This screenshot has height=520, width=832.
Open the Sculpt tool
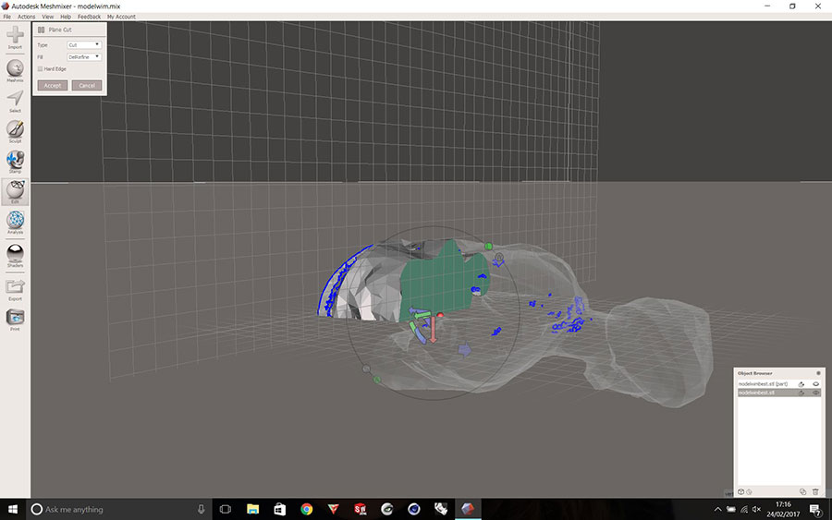point(15,131)
